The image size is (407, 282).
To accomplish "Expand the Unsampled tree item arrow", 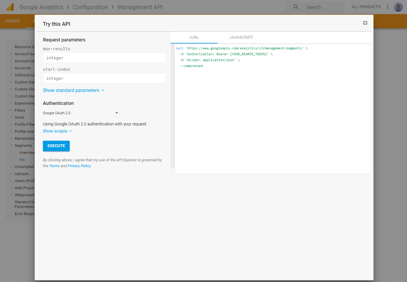I will click(x=11, y=167).
